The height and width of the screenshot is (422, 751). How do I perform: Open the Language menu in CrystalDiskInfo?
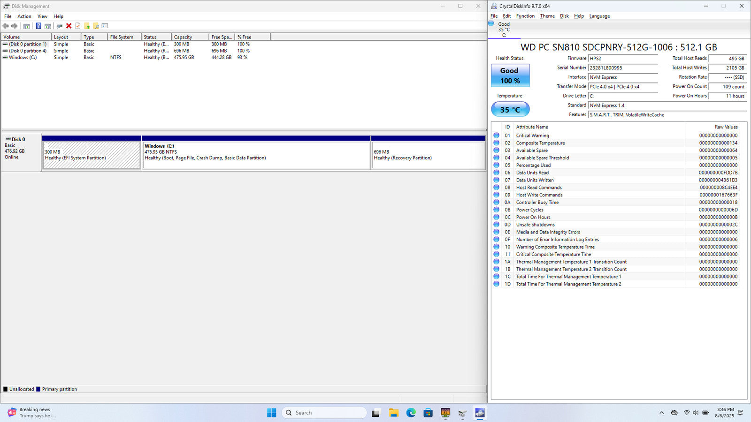599,16
